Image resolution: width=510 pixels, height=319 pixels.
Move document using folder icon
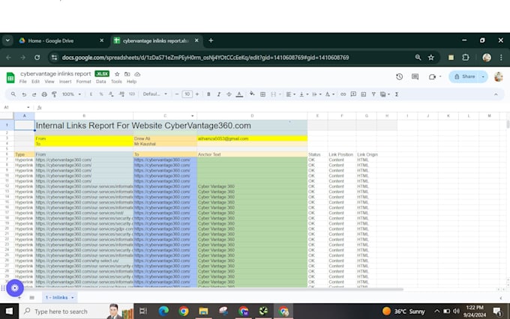[127, 74]
